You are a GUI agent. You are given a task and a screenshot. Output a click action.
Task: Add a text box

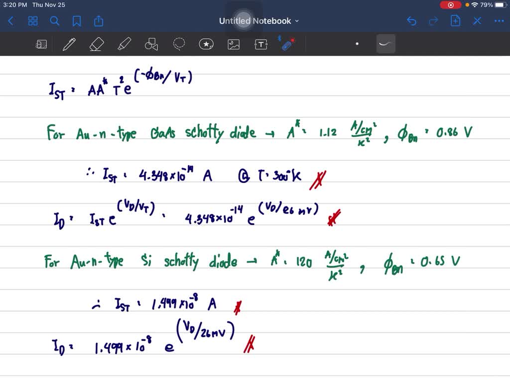click(x=260, y=44)
